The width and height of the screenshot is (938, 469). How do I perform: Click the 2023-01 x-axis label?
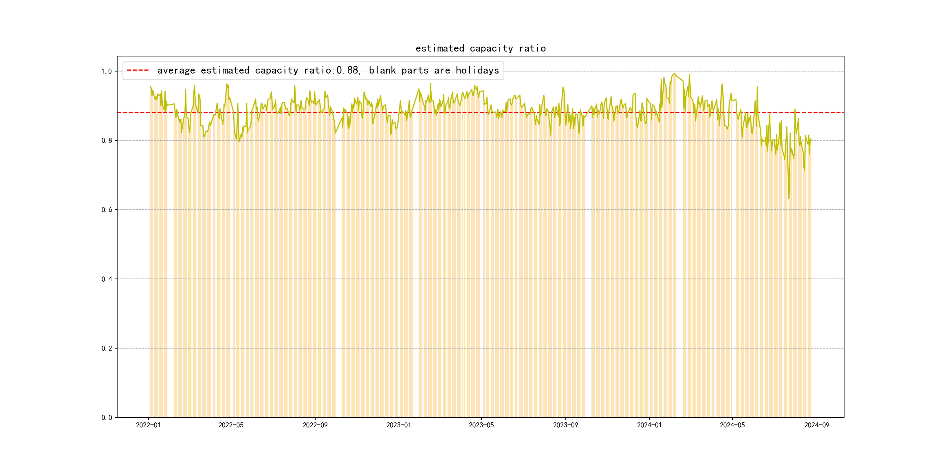click(398, 425)
